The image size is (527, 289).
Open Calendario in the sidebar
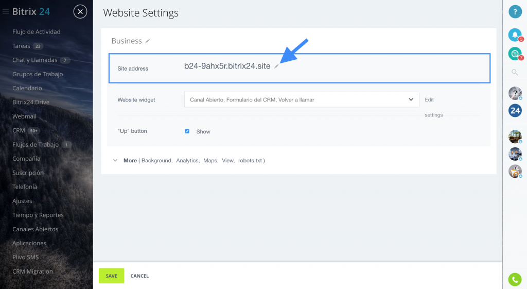tap(27, 88)
